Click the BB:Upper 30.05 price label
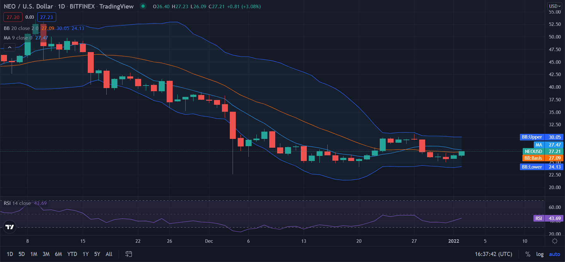The image size is (565, 262). click(x=542, y=137)
